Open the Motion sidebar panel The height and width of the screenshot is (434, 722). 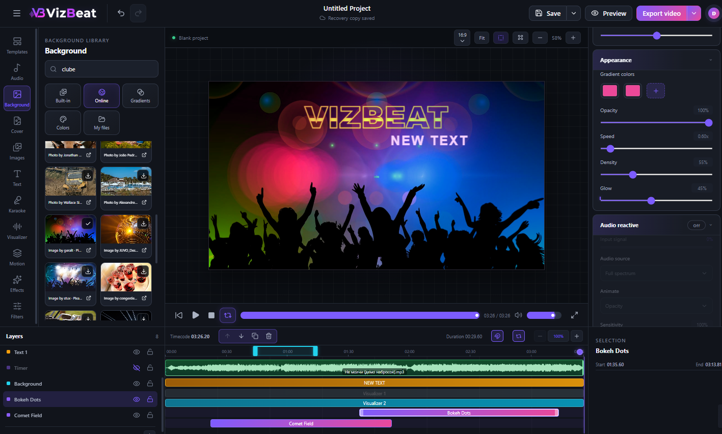coord(17,257)
